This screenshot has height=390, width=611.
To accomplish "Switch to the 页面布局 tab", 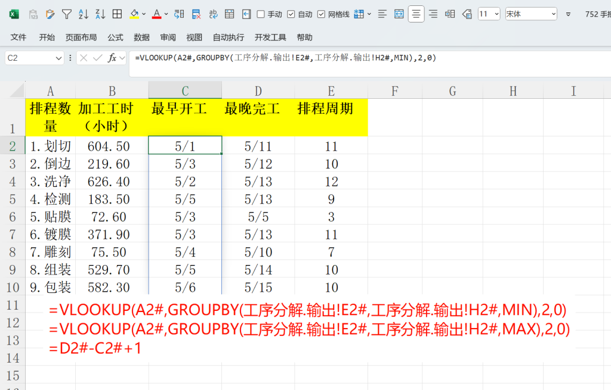I will point(81,38).
